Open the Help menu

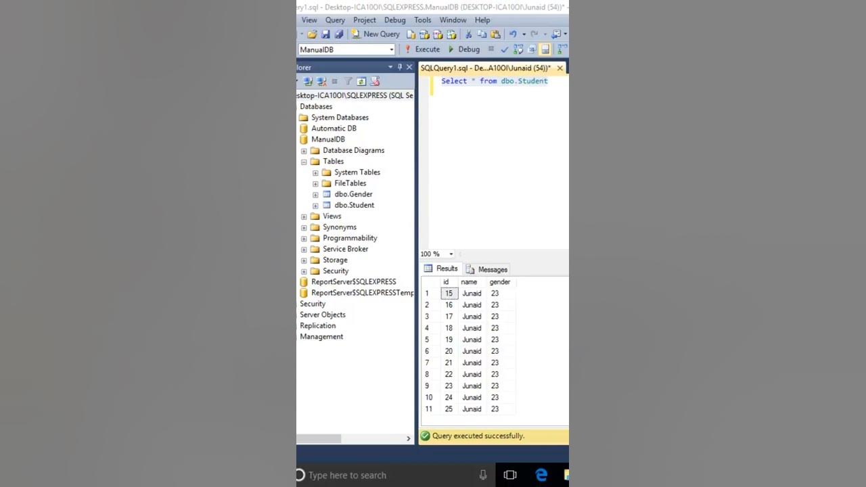point(482,20)
